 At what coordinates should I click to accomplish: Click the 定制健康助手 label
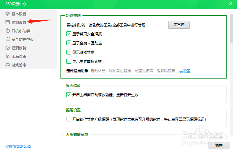(77, 71)
